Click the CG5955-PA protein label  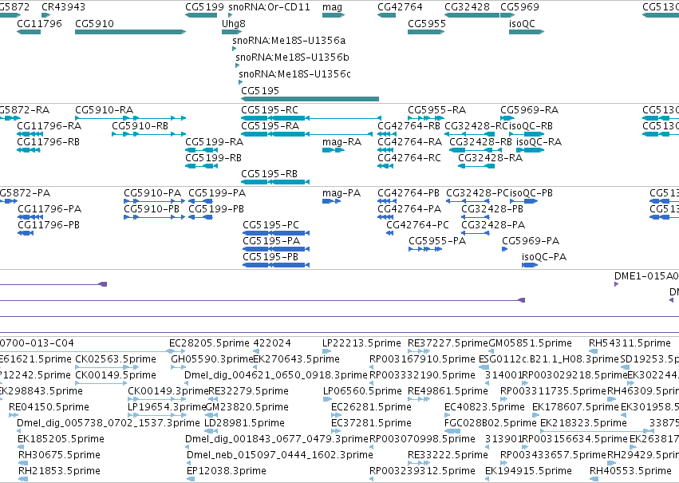pyautogui.click(x=437, y=241)
